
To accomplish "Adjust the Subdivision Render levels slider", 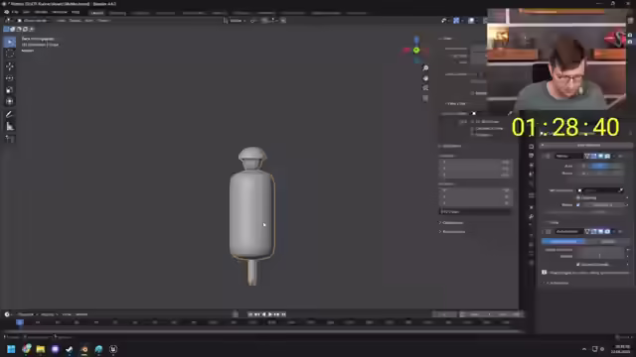I will [x=600, y=256].
